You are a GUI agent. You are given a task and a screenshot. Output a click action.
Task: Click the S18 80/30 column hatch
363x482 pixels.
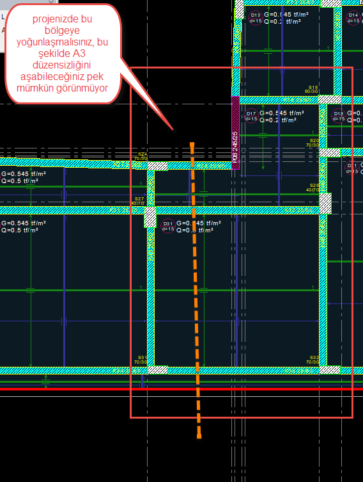[x=330, y=99]
